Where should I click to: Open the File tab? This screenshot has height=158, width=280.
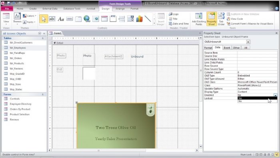7,8
